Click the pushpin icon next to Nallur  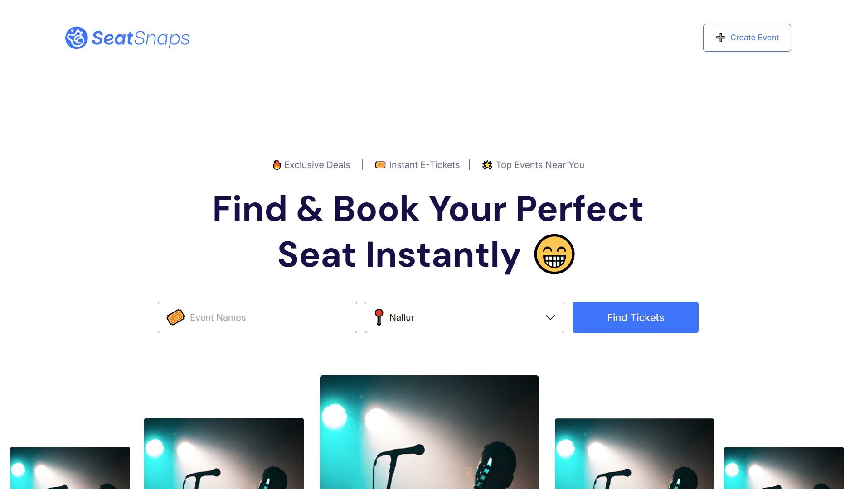[379, 317]
